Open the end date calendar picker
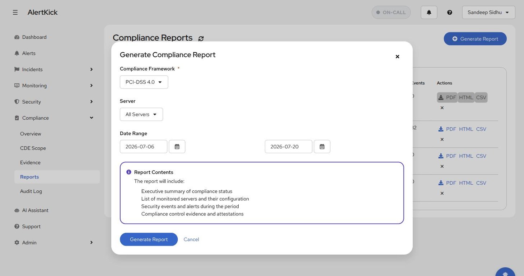The width and height of the screenshot is (524, 276). click(x=322, y=147)
